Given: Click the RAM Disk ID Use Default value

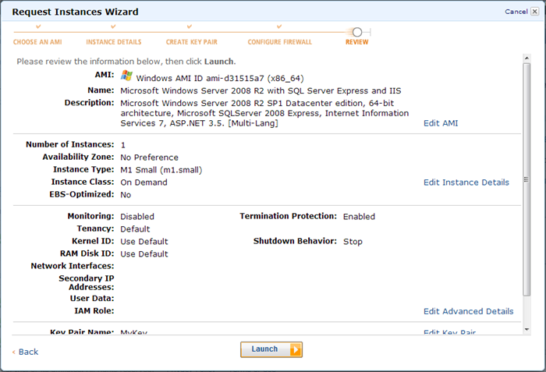Looking at the screenshot, I should (144, 254).
